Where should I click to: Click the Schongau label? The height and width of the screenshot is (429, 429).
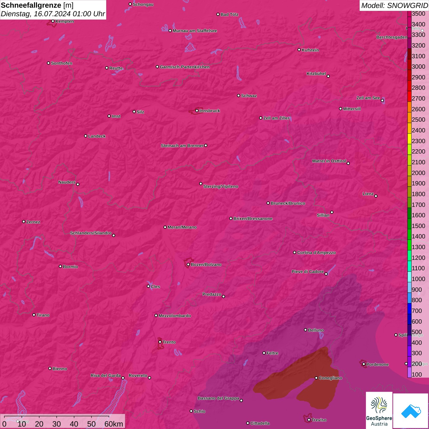coord(143,4)
